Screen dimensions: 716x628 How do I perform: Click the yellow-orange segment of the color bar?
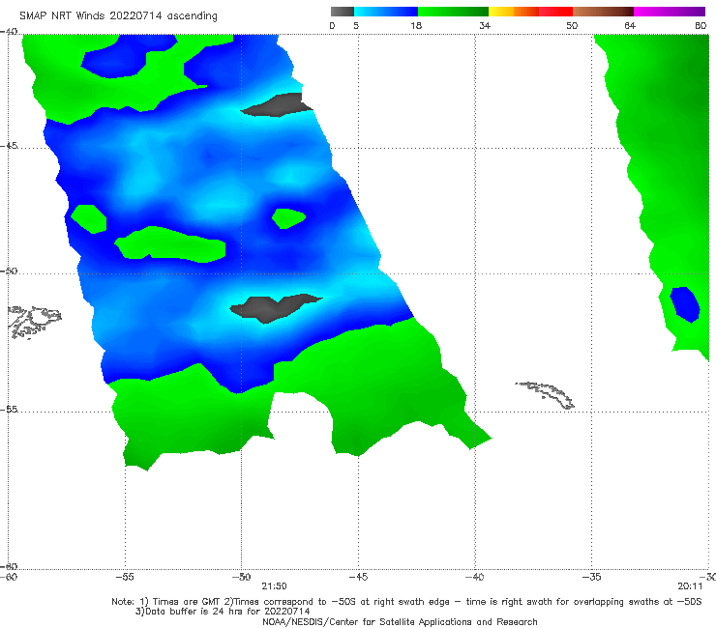(514, 12)
